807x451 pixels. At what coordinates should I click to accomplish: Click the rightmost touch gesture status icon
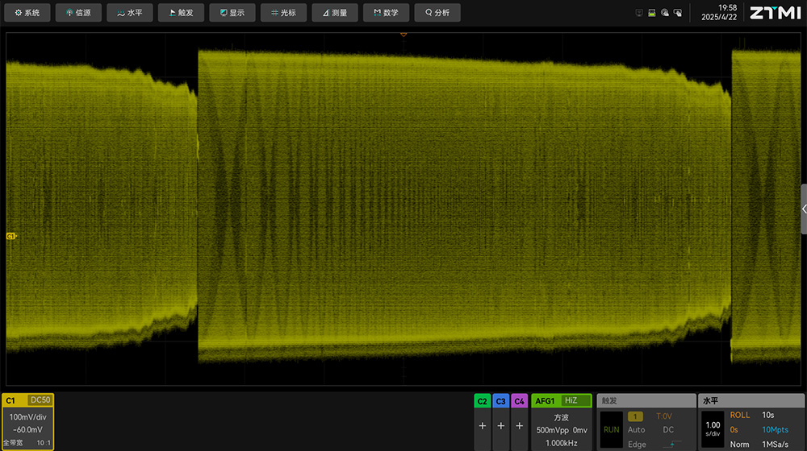pos(677,13)
